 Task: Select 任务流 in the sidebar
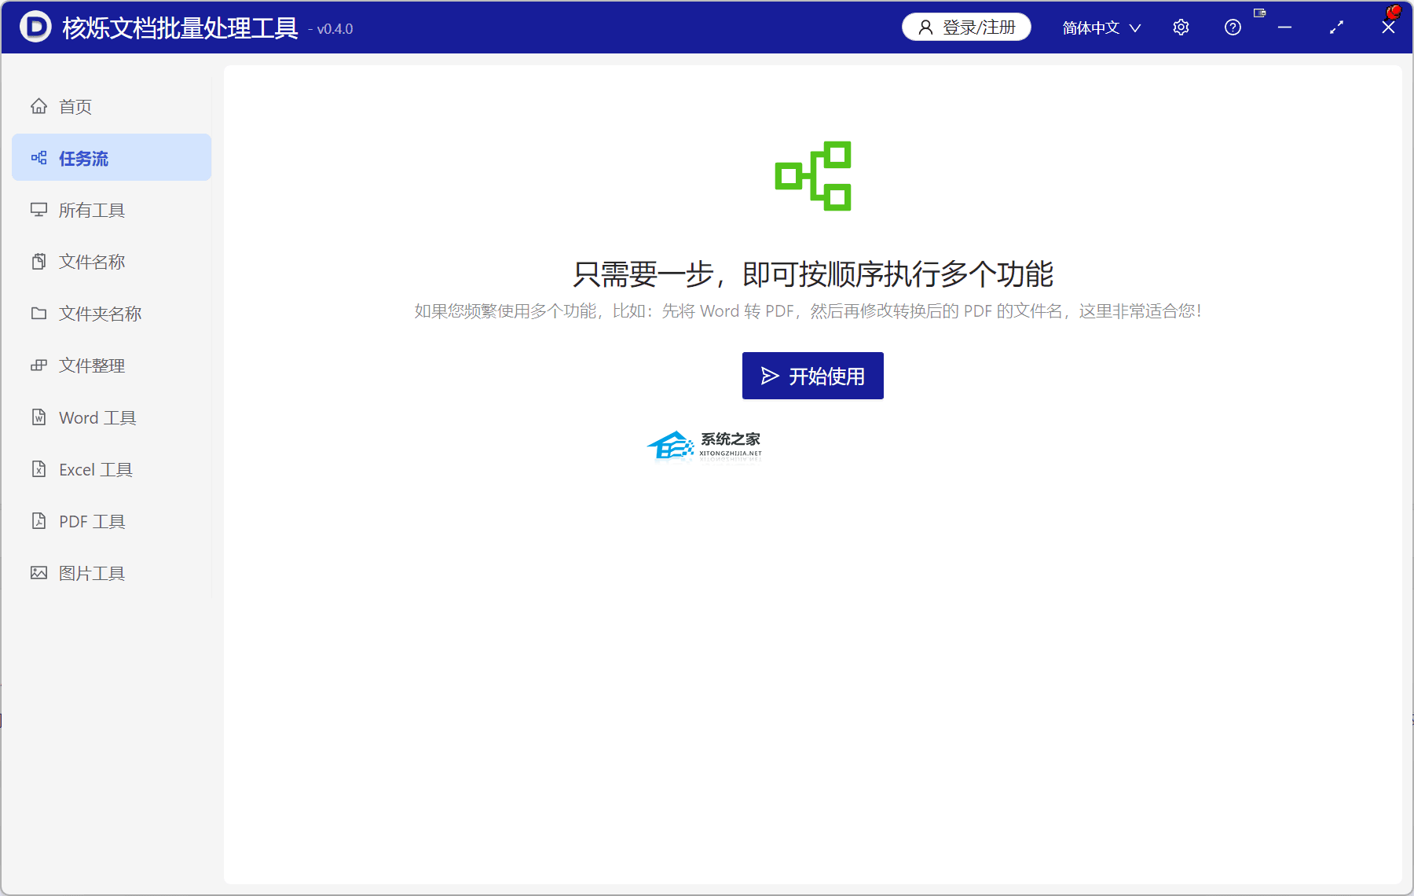[x=112, y=157]
